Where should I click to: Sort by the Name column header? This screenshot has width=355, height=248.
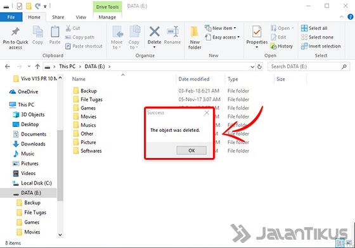coord(79,79)
